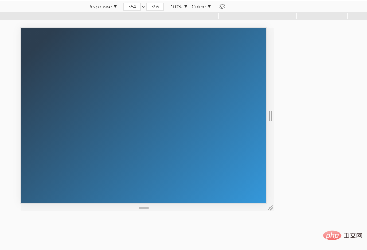Select the widest center segment of preset-width bar
The height and width of the screenshot is (250, 367).
[x=144, y=16]
